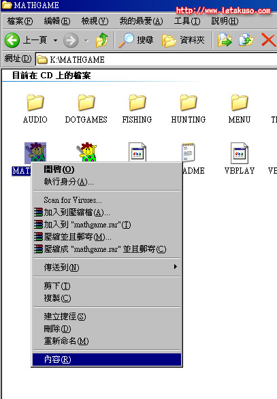
Task: Click the Move To folder icon
Action: pos(225,40)
